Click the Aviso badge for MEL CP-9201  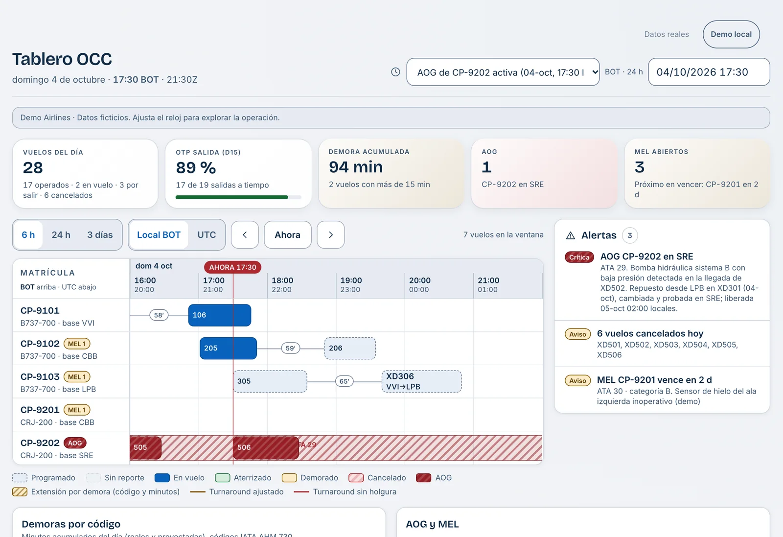coord(578,380)
